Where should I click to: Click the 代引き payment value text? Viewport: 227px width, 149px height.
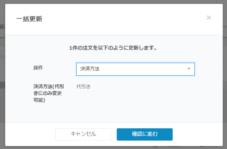point(83,86)
